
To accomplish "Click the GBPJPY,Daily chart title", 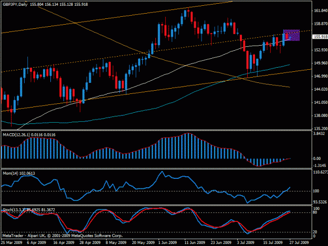I will tap(15, 4).
